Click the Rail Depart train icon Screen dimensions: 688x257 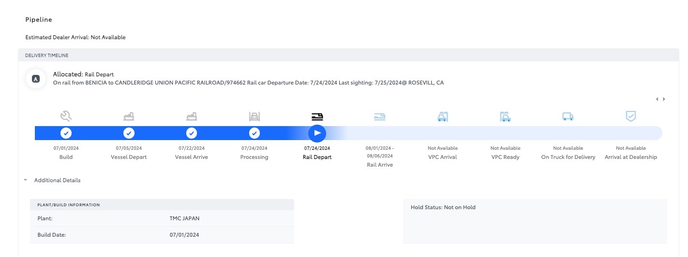(317, 116)
